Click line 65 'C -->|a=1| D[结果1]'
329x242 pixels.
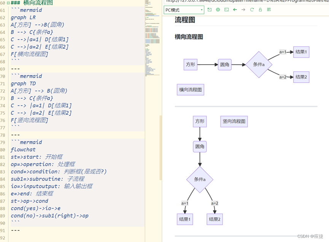(40, 39)
